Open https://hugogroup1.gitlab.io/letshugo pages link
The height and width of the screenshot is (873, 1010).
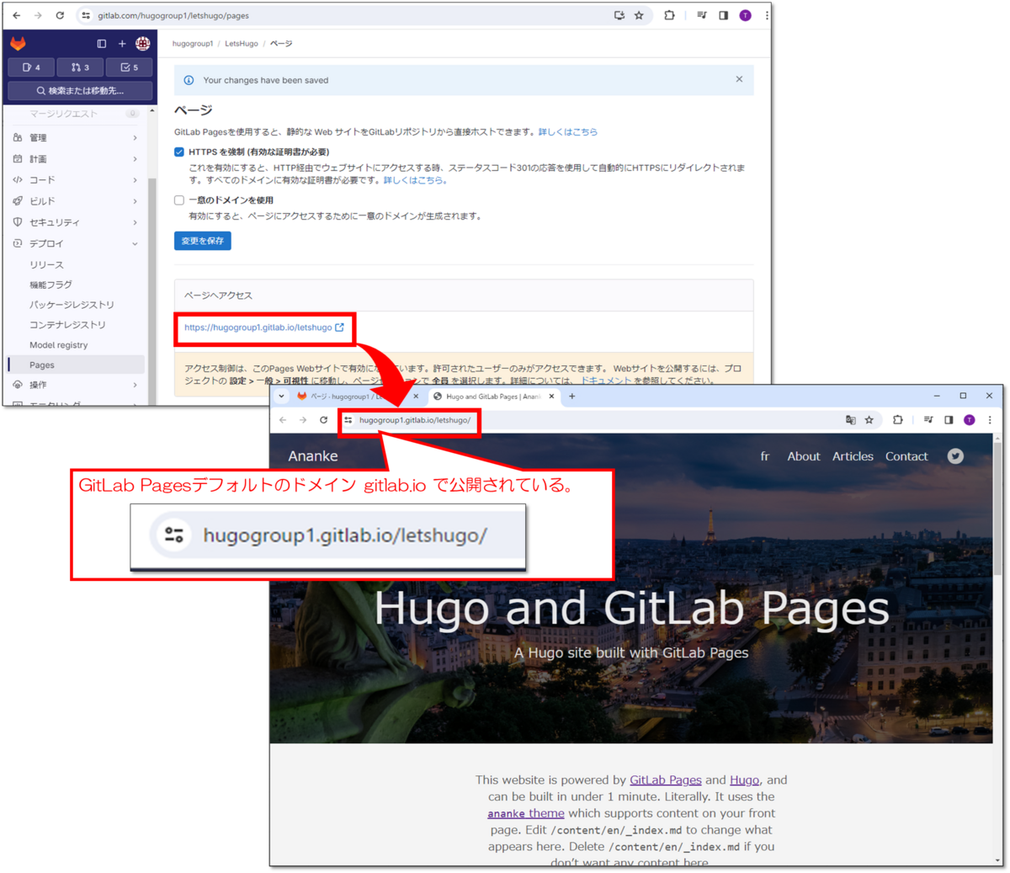pos(263,327)
